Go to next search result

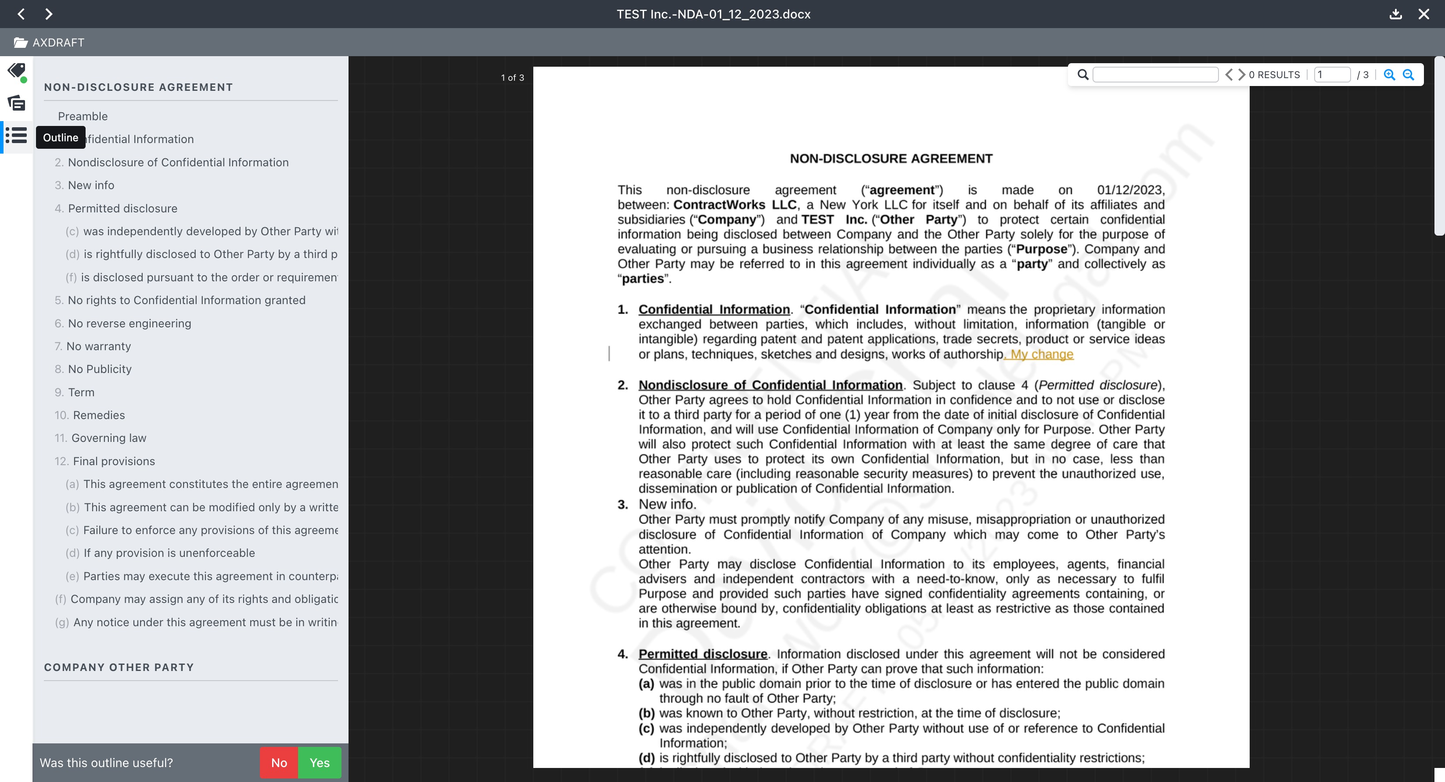point(1241,75)
